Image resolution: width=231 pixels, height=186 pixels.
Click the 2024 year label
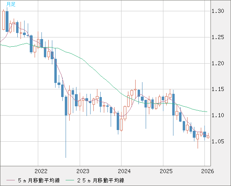[x=124, y=171]
